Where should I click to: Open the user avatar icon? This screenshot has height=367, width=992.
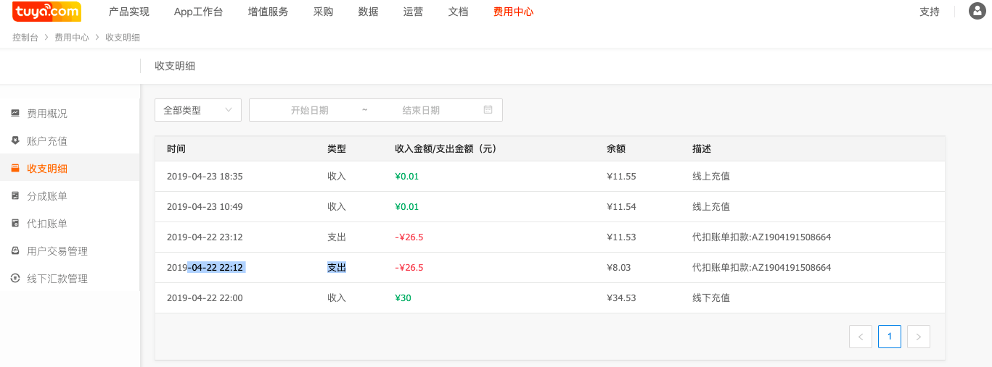pos(977,11)
